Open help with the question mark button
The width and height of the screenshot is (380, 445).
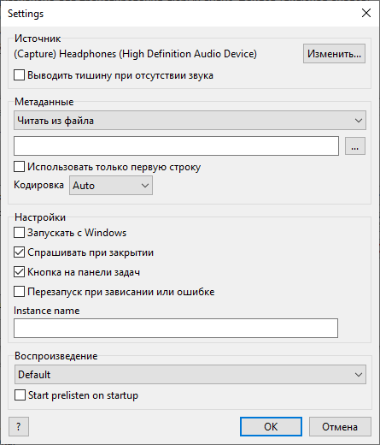(x=19, y=427)
